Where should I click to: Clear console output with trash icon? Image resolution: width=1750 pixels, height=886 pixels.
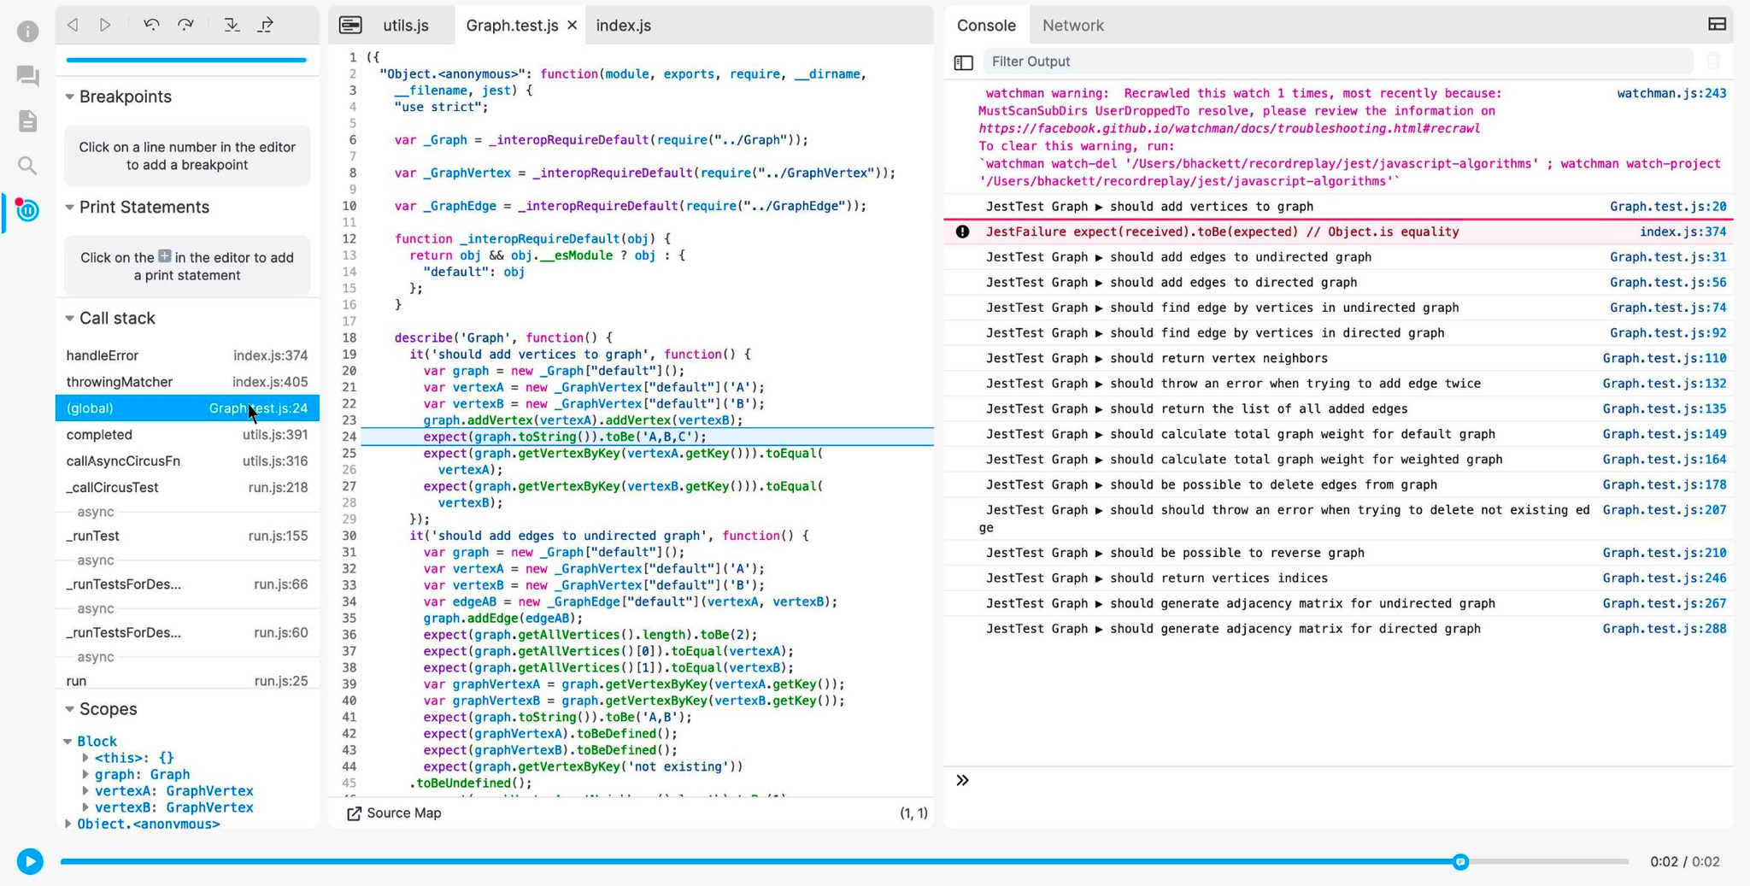click(1714, 62)
